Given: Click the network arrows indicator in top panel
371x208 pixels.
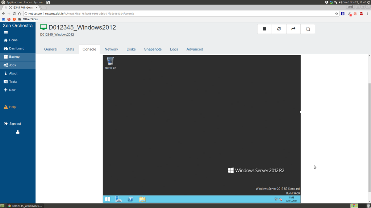Looking at the screenshot, I should [x=335, y=2].
